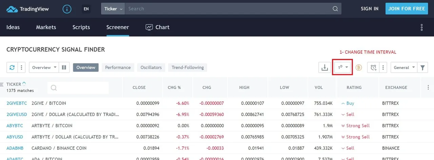
Task: Click the 0.00794396 close value
Action: (148, 114)
